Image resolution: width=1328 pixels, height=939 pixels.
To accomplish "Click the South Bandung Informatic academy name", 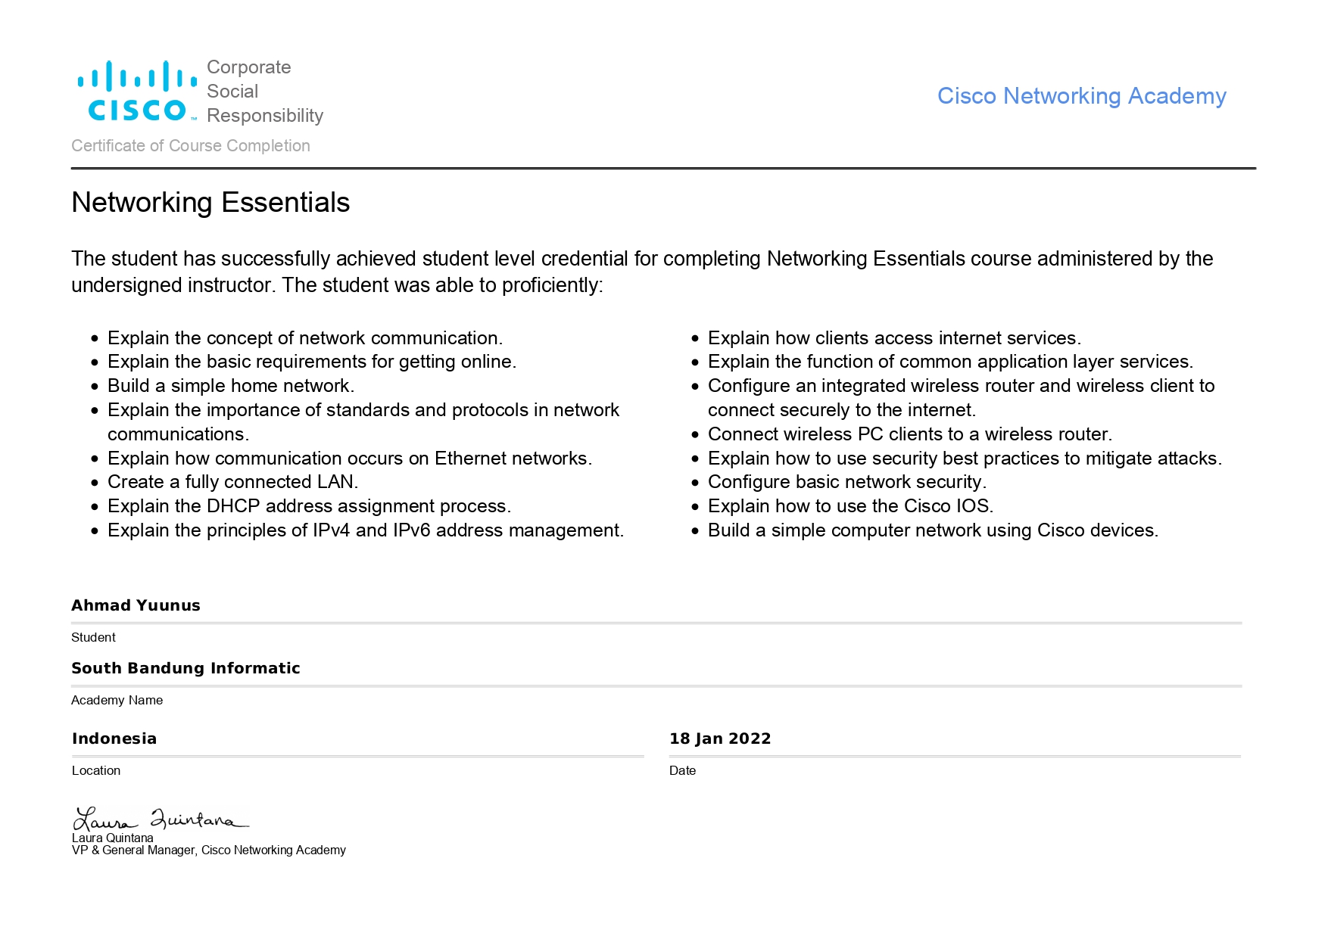I will [x=185, y=668].
